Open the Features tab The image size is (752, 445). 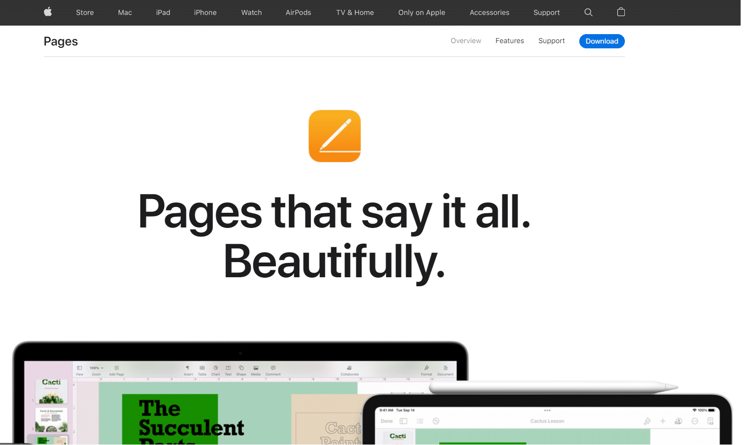[510, 41]
